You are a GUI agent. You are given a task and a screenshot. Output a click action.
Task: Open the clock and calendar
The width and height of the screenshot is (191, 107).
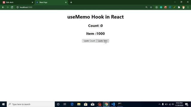click(179, 104)
